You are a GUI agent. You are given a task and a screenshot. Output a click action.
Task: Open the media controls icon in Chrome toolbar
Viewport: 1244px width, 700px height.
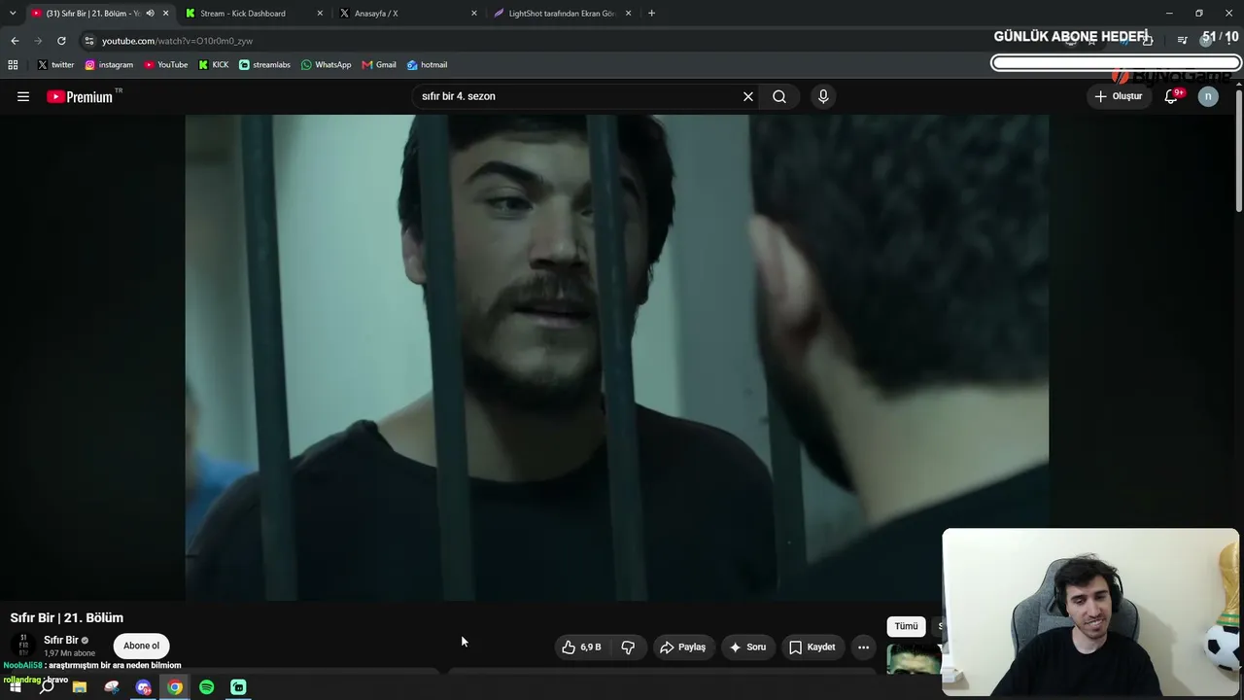point(1182,40)
